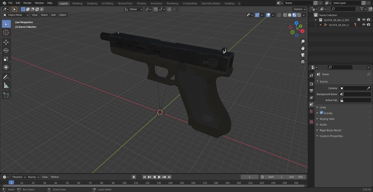Click the timeline playhead at frame 1
This screenshot has height=192, width=373.
coord(11,183)
